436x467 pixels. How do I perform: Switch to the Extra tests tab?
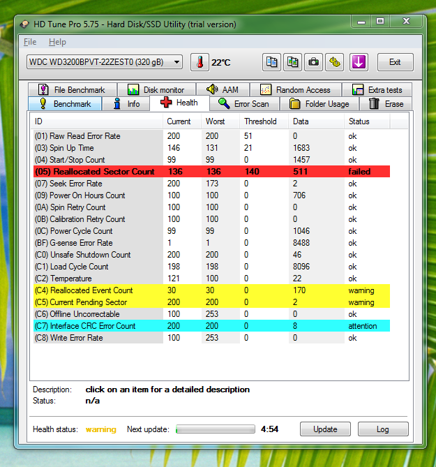point(377,89)
